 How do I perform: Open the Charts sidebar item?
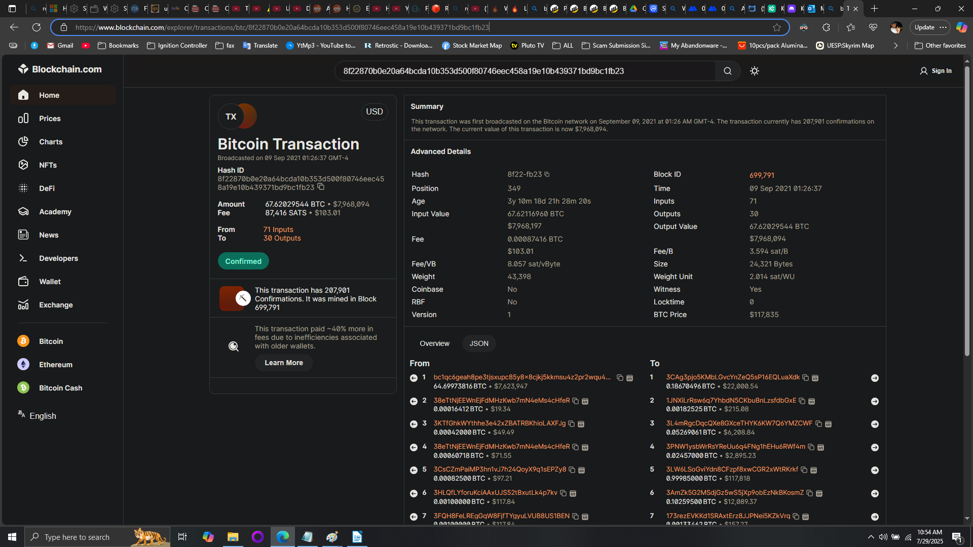tap(51, 142)
